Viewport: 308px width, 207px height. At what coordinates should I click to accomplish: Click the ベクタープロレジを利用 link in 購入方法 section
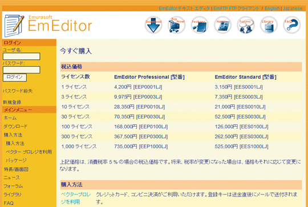pyautogui.click(x=76, y=198)
